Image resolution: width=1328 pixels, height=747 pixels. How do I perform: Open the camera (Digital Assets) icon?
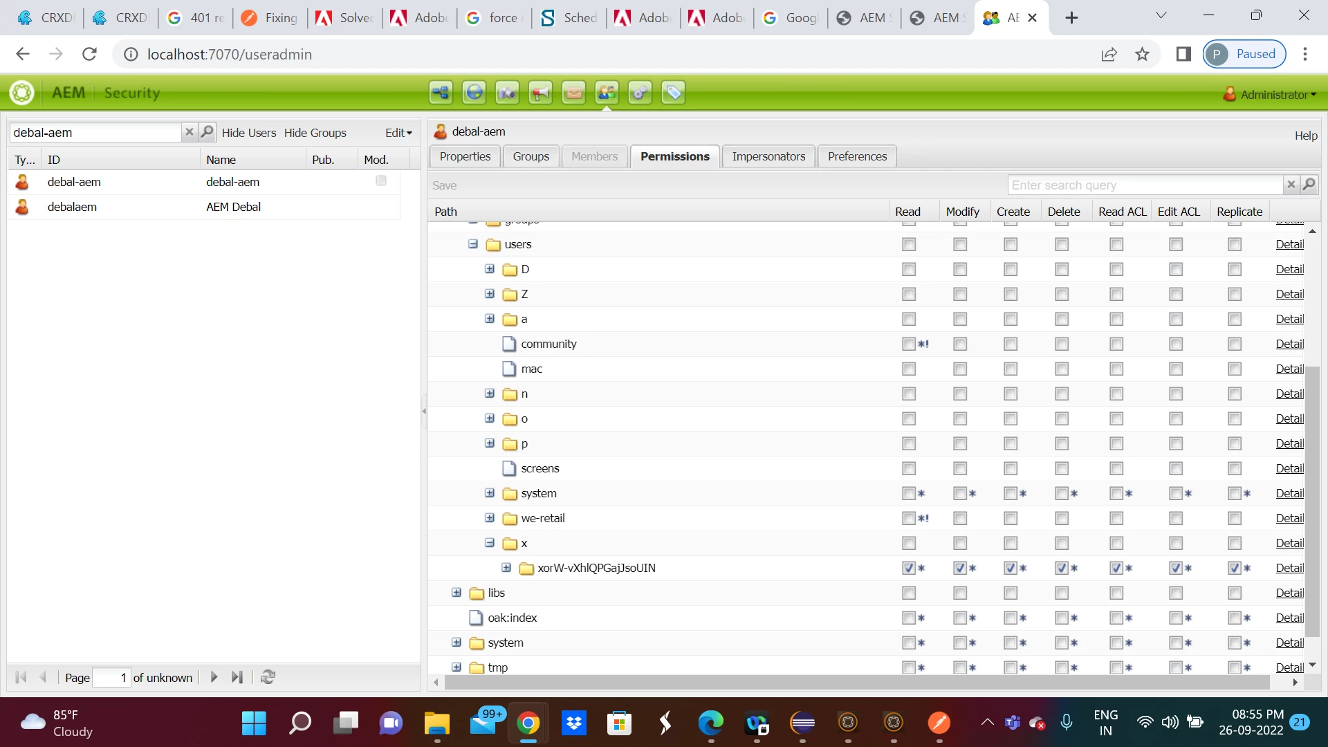point(507,93)
